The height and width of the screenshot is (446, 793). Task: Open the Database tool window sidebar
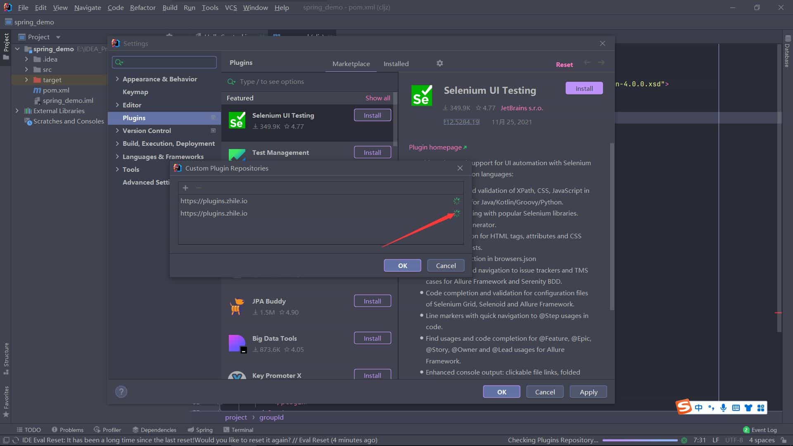point(787,52)
